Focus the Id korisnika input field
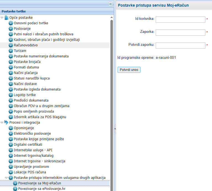 (x=180, y=20)
